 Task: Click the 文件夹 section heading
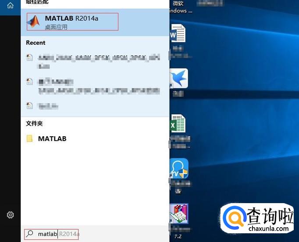click(34, 124)
